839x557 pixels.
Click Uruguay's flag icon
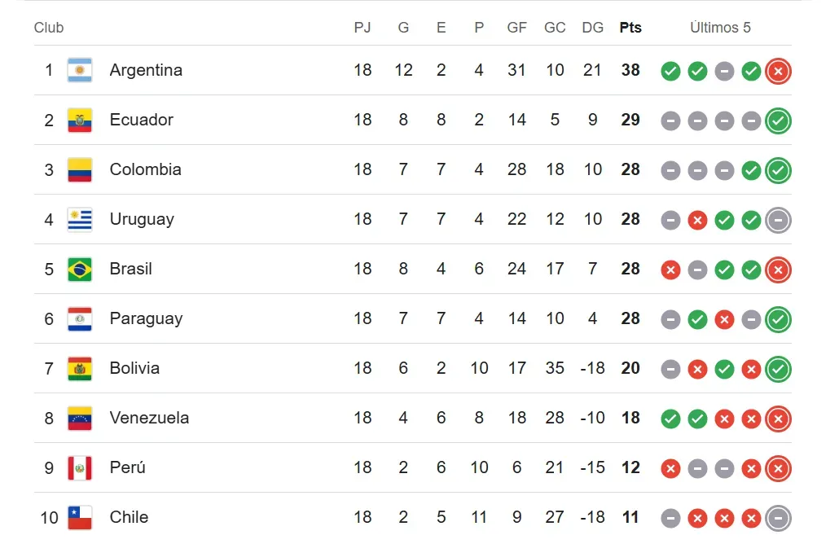click(80, 219)
